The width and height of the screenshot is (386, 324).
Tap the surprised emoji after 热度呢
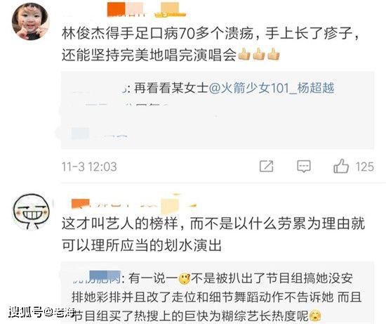click(315, 316)
